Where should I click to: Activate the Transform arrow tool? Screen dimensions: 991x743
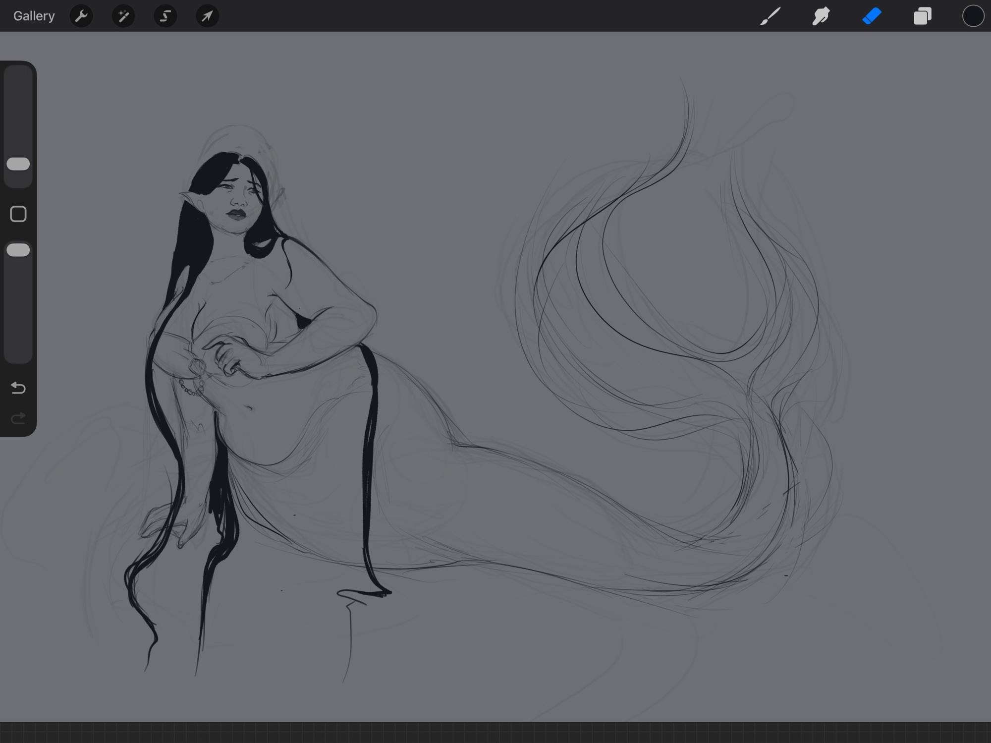tap(207, 16)
